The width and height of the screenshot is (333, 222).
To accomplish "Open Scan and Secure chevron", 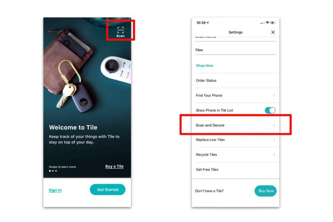I will coord(274,125).
